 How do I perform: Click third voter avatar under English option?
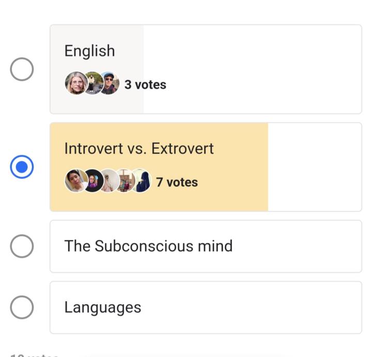[x=109, y=84]
